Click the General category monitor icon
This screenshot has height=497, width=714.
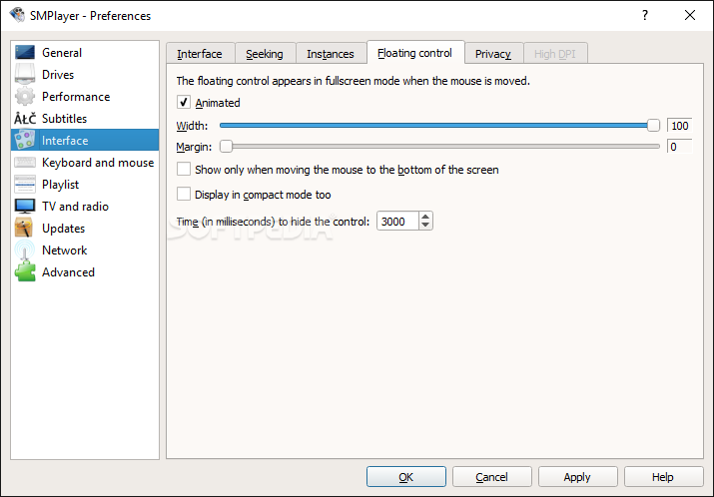(x=25, y=52)
